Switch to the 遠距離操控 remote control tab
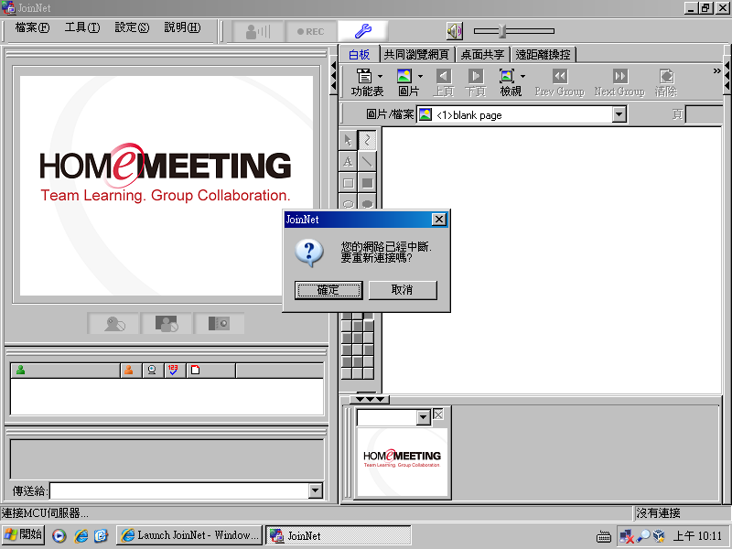 [543, 55]
